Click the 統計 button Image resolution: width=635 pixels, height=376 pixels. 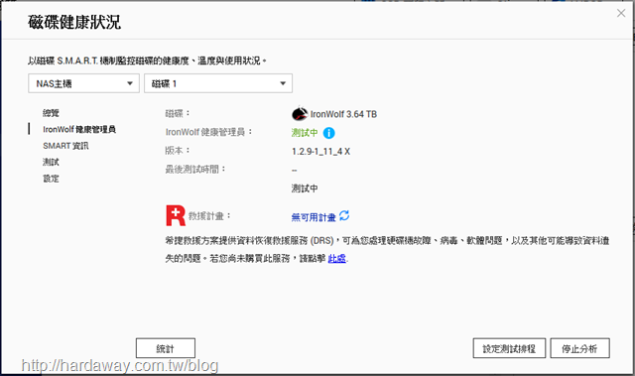166,348
